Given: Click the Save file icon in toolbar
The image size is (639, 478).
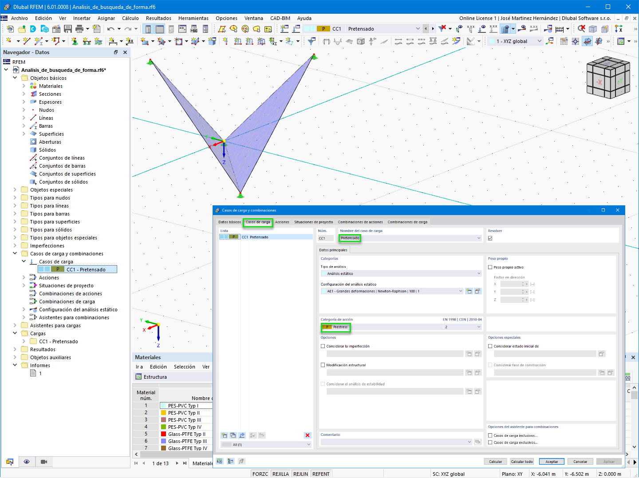Looking at the screenshot, I should [x=68, y=29].
